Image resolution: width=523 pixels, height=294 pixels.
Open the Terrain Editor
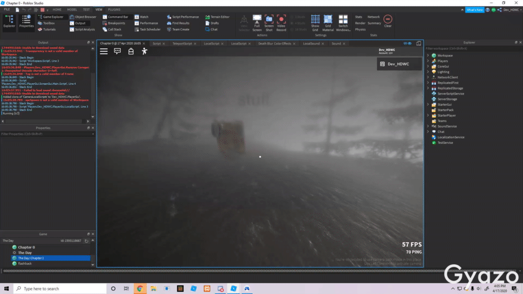[217, 17]
